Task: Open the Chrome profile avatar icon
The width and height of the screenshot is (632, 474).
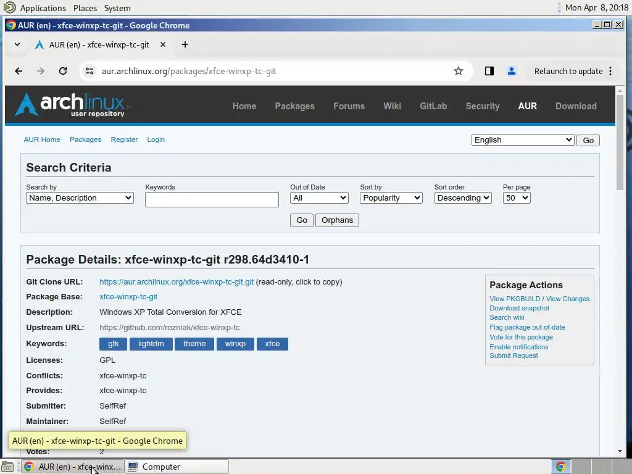Action: [x=512, y=72]
